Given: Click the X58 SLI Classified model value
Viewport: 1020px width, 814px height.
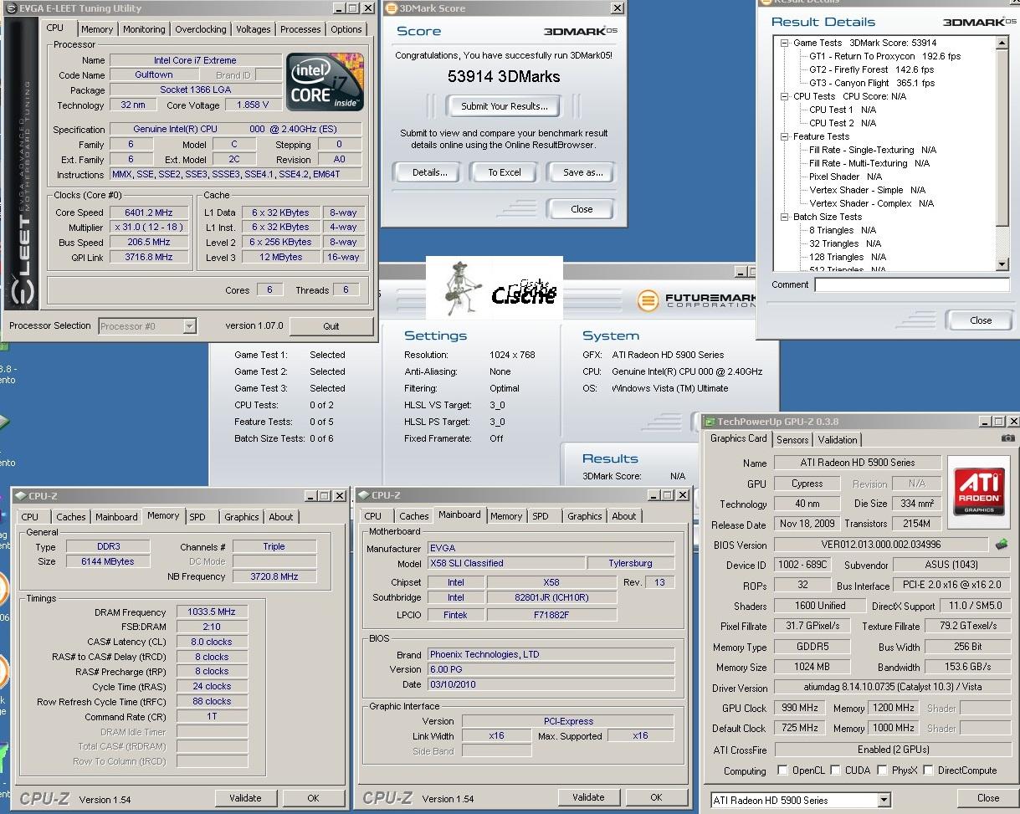Looking at the screenshot, I should click(x=505, y=563).
